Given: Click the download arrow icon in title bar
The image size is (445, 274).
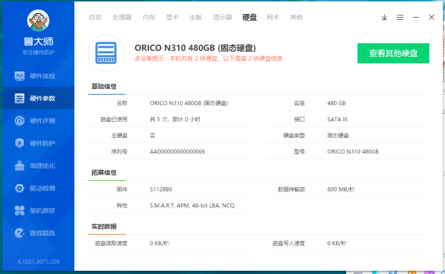Looking at the screenshot, I should click(x=385, y=17).
